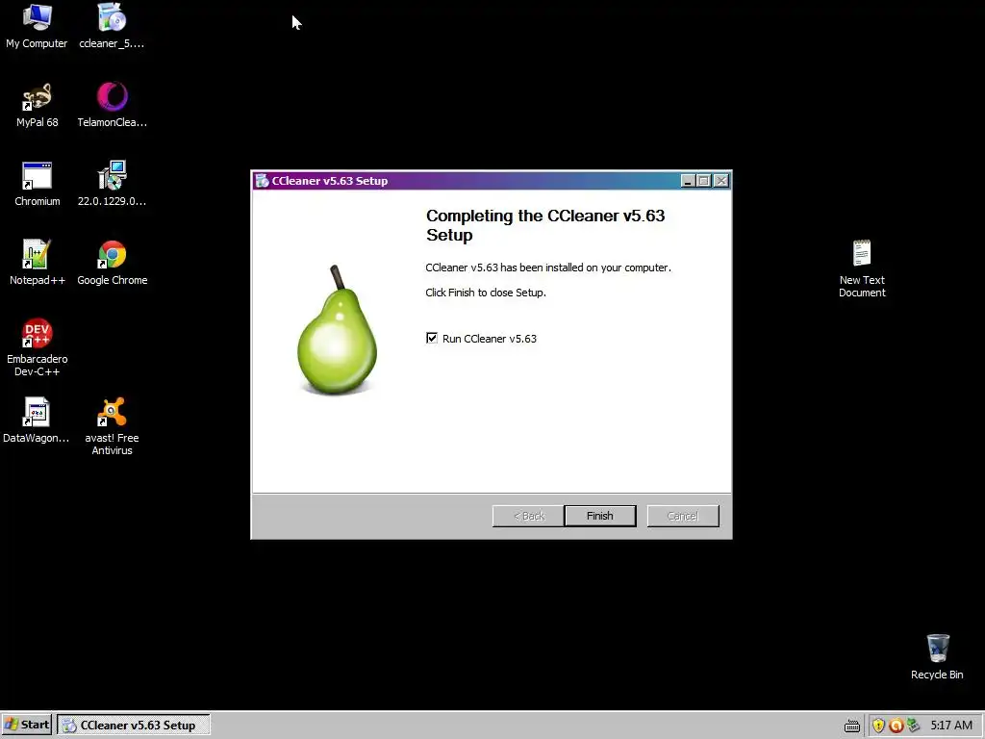Select the New Text Document file
Image resolution: width=985 pixels, height=739 pixels.
coord(862,268)
